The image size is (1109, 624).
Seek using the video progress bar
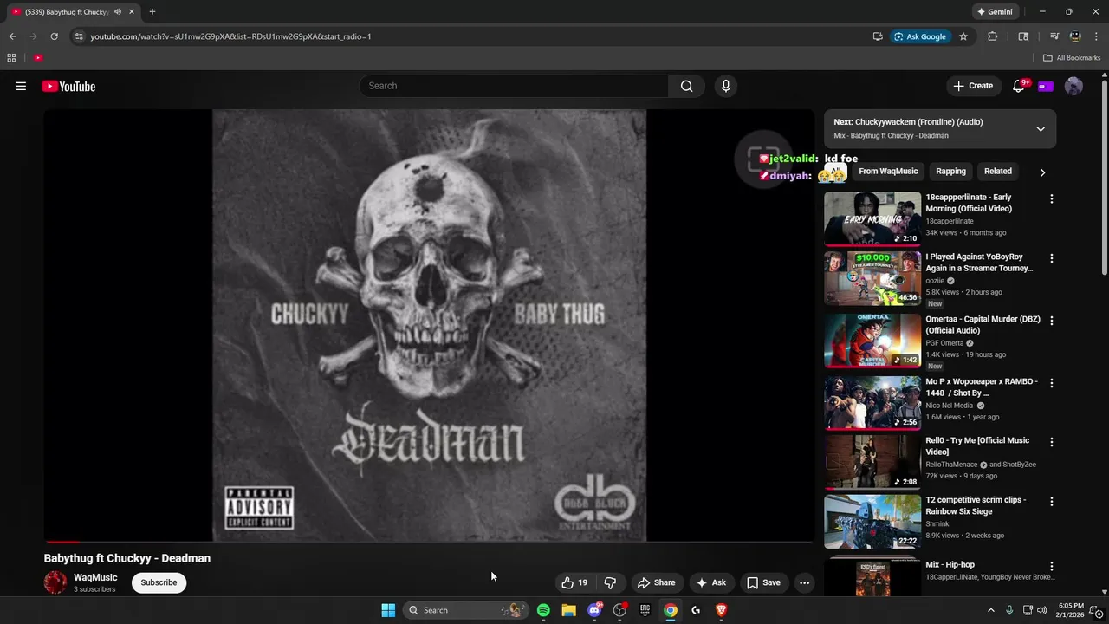click(429, 542)
